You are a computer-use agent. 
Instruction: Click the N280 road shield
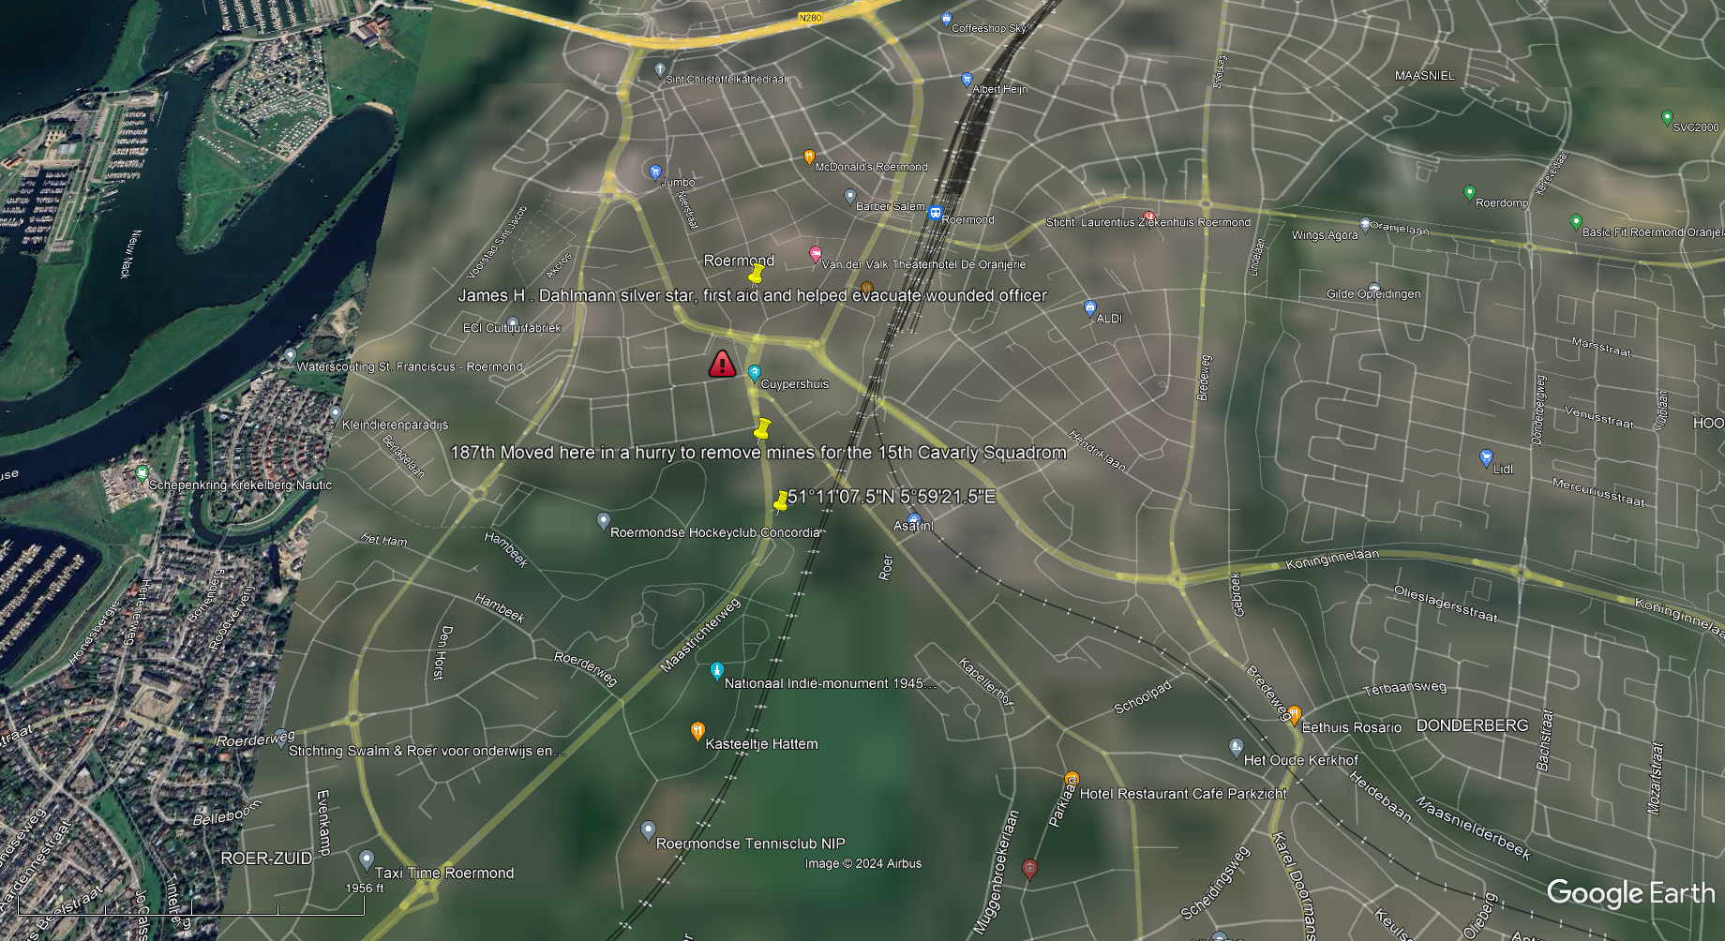coord(810,18)
